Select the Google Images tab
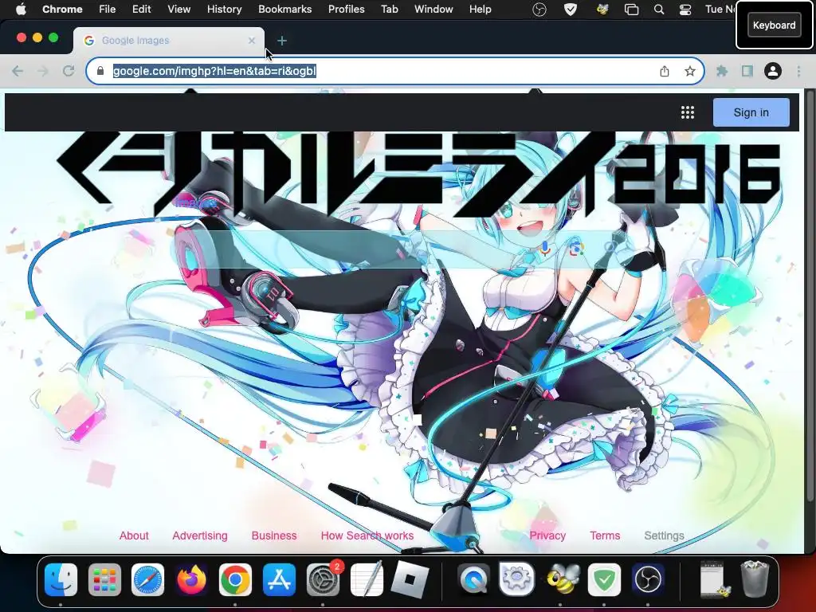 pos(168,41)
